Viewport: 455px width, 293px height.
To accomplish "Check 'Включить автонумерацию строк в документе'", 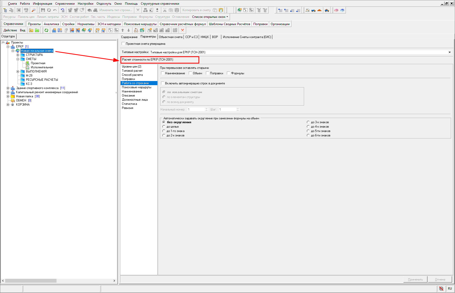I will [x=163, y=83].
